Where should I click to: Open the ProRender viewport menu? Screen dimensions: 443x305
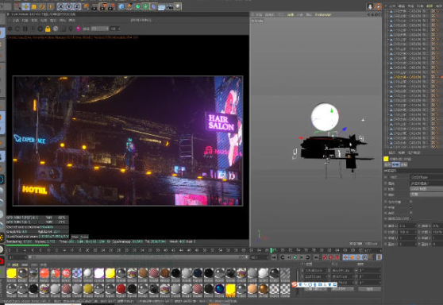(323, 14)
